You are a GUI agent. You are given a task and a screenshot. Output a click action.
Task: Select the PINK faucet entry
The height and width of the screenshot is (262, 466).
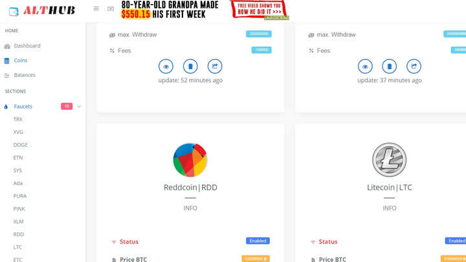(19, 209)
